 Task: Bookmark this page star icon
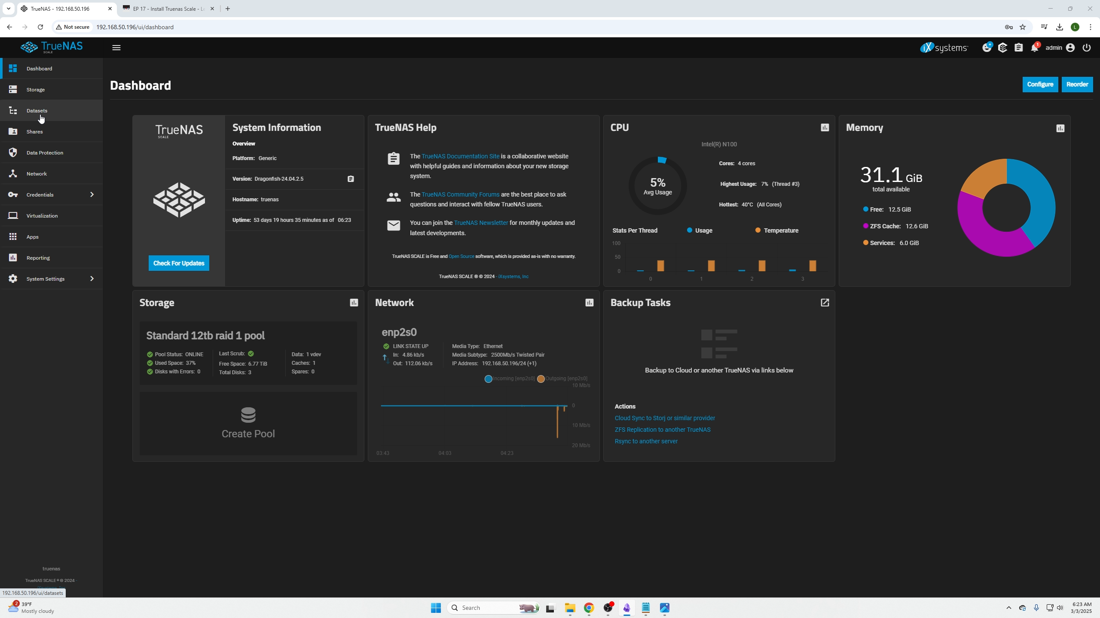[x=1023, y=27]
